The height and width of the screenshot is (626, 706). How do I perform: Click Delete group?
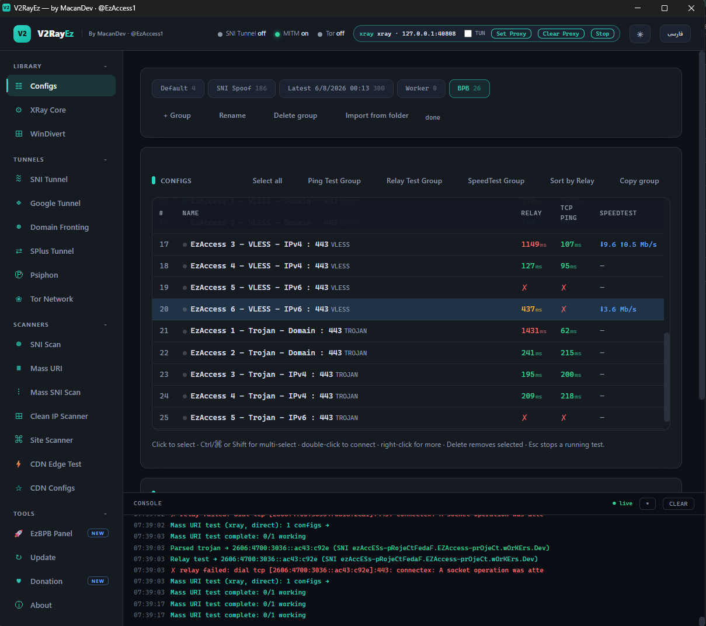295,116
